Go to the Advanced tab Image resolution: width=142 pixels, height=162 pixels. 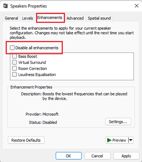(x=75, y=18)
